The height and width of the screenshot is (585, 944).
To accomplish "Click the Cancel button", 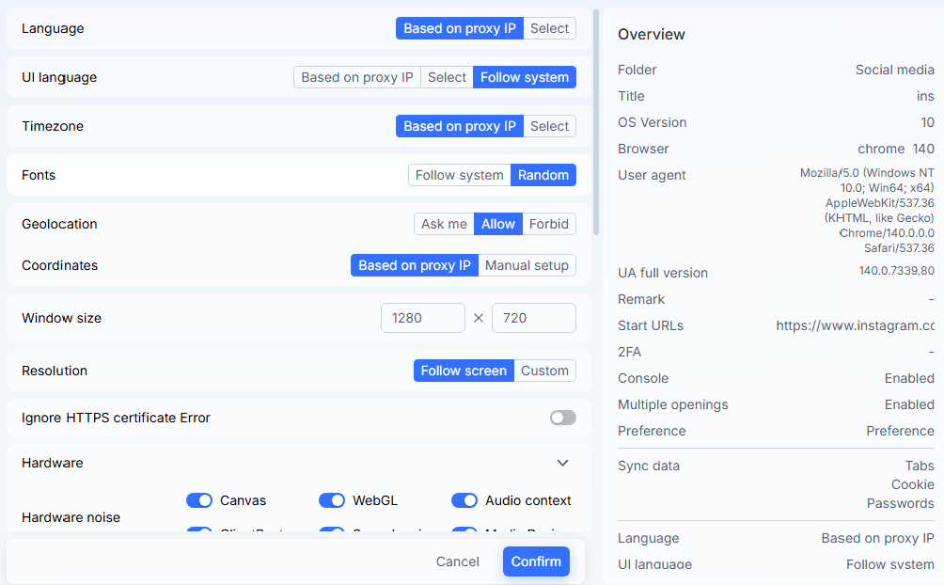I will point(457,561).
